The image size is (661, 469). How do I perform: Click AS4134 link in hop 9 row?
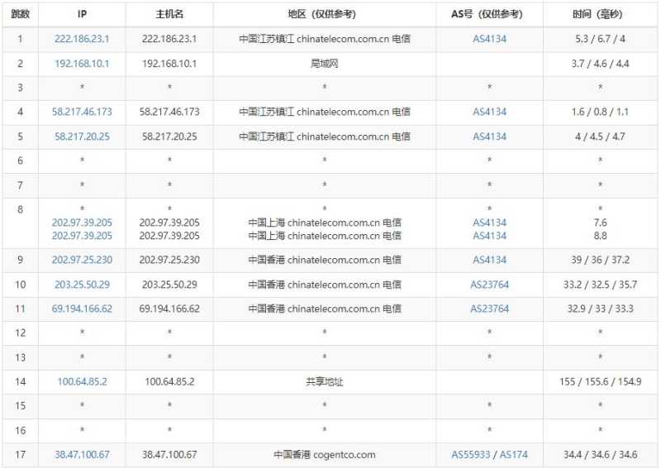coord(489,260)
